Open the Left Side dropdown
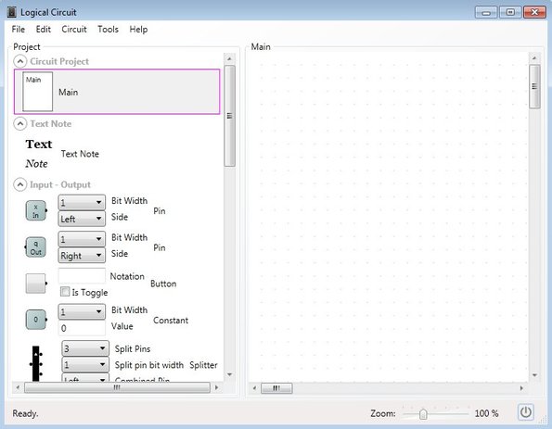The height and width of the screenshot is (429, 552). (82, 219)
